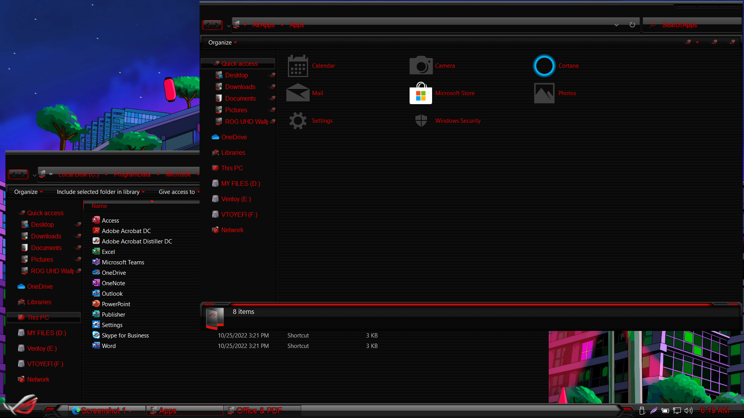Select the PowerPoint shortcut in file list
Image resolution: width=744 pixels, height=418 pixels.
[x=115, y=304]
